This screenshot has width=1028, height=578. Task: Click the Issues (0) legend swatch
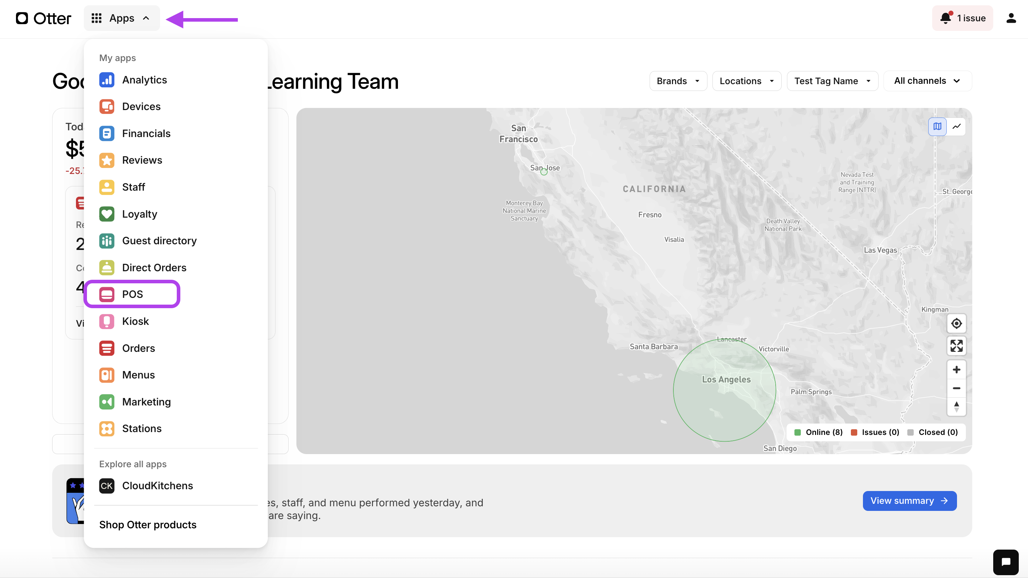point(854,432)
